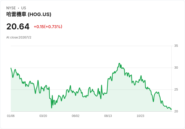Click the 08/13 date axis label
185x129 pixels.
108,116
